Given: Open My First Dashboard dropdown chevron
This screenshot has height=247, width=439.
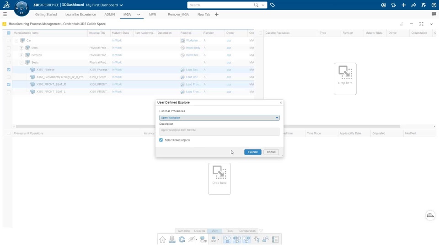Looking at the screenshot, I should coord(121,5).
